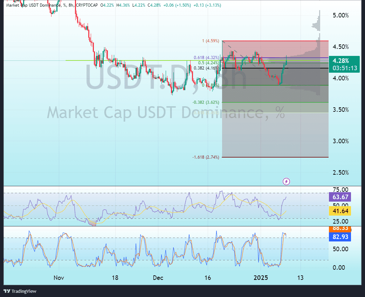Click the 16 date label on time axis
The image size is (365, 297).
pos(208,278)
